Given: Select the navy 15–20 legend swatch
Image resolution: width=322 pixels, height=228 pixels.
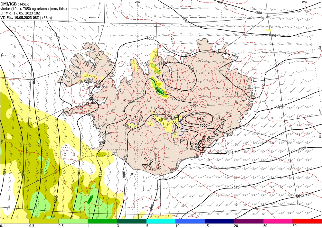Looking at the screenshot, I should pos(220,221).
